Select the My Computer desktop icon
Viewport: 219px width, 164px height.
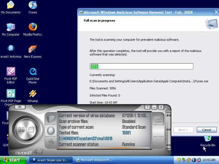11,30
